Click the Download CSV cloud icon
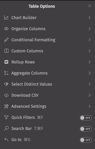Viewport: 95px width, 149px height. pyautogui.click(x=6, y=95)
